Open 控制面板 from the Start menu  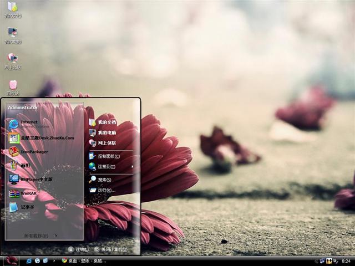(x=108, y=156)
